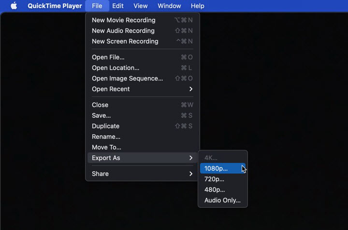Click the dimmed 4K… export option
This screenshot has width=348, height=230.
[x=223, y=158]
